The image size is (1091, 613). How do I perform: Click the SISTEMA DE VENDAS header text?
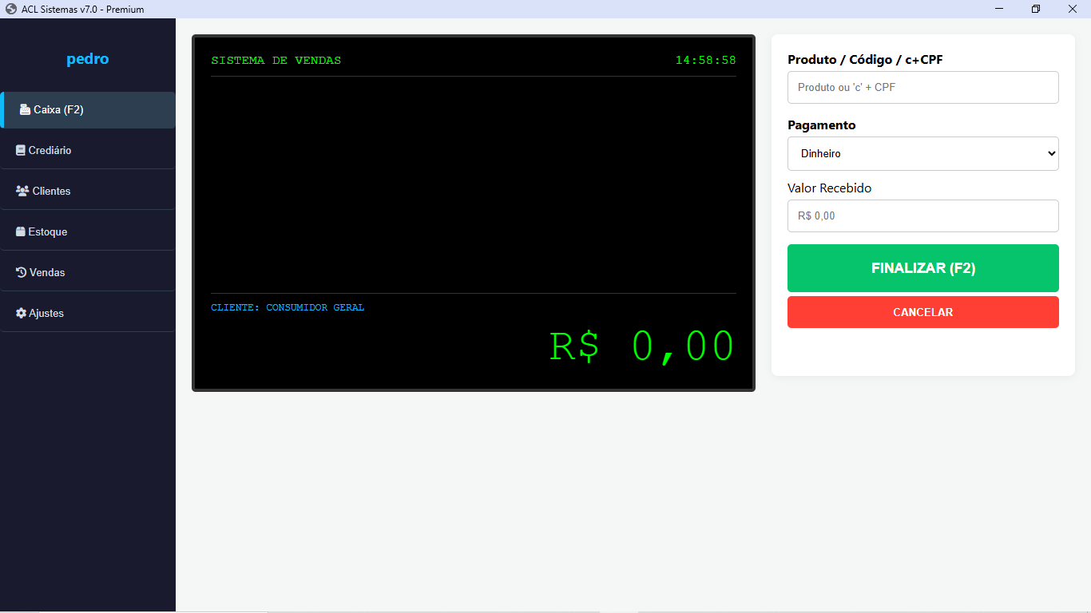[x=276, y=61]
